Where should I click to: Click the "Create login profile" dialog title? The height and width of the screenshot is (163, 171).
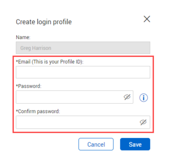44,22
